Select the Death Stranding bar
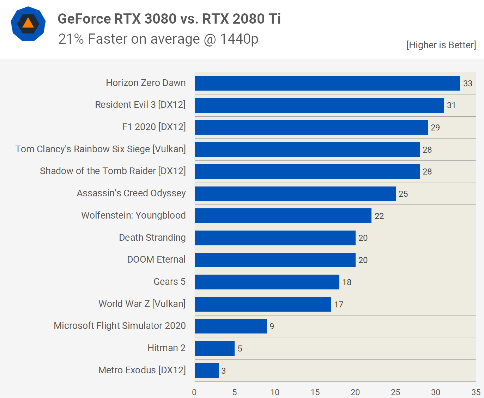This screenshot has height=398, width=484. click(x=275, y=238)
